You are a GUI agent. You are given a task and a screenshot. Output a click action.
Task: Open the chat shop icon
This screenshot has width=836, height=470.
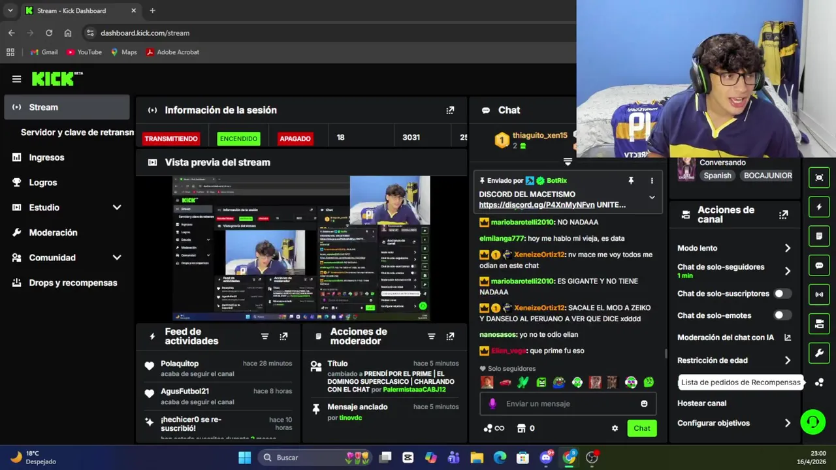pyautogui.click(x=521, y=428)
